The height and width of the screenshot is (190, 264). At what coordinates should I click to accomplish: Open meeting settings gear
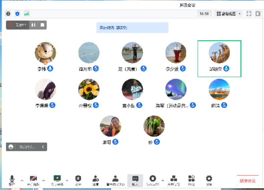209,180
